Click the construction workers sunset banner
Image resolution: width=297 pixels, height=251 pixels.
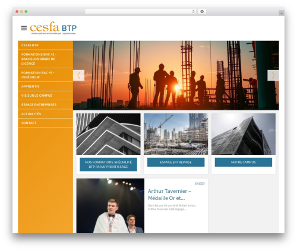point(176,75)
